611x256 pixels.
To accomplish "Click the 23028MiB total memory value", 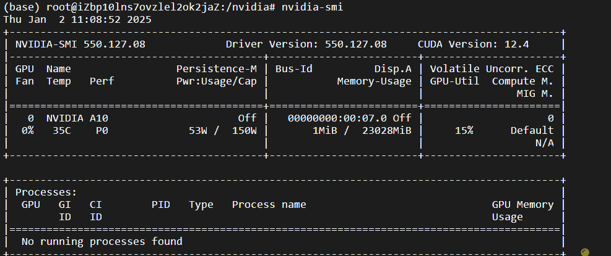I will [387, 131].
